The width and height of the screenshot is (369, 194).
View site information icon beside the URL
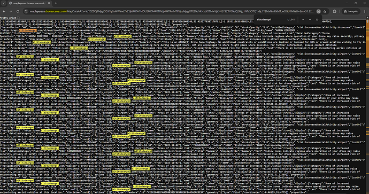click(26, 11)
